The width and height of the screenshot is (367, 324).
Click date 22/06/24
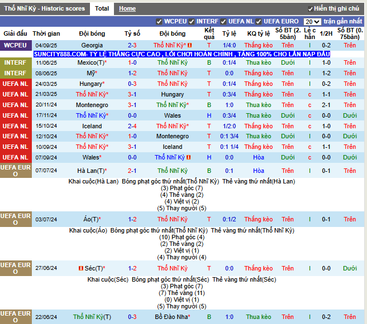coord(46,317)
